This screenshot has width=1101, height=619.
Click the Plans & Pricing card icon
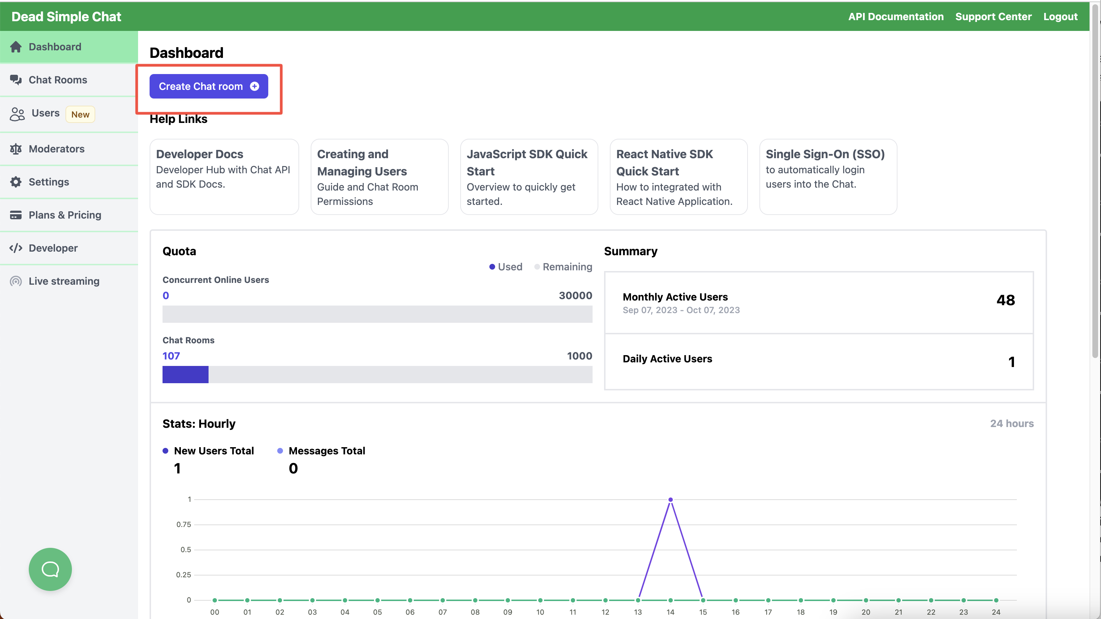pos(16,215)
